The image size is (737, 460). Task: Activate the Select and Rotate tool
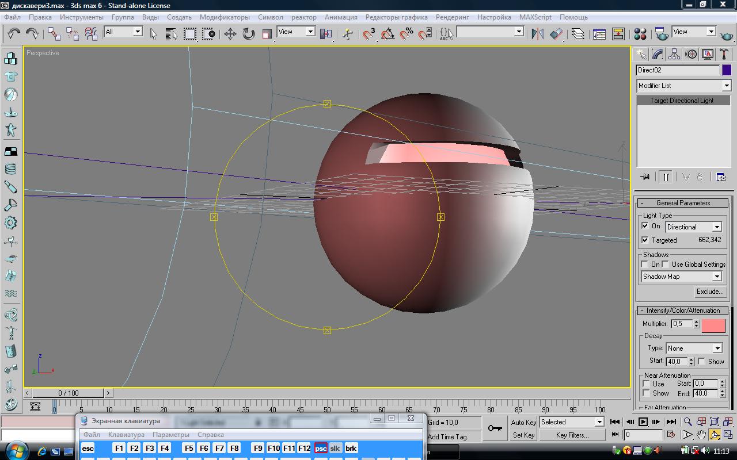(x=248, y=34)
